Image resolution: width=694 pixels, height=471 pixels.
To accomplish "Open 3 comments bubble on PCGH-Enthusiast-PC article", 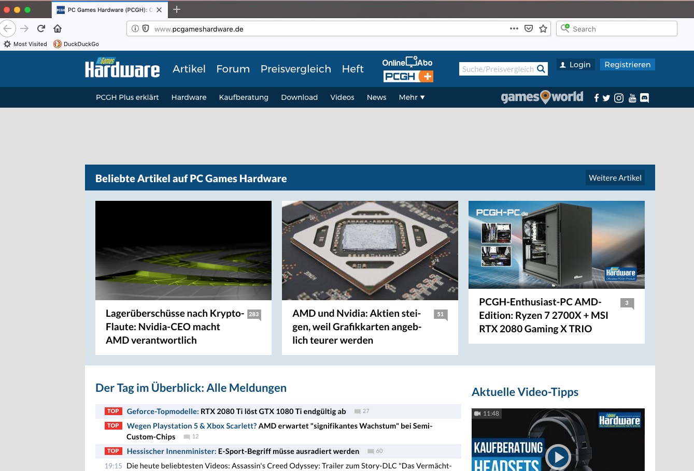I will (x=627, y=303).
